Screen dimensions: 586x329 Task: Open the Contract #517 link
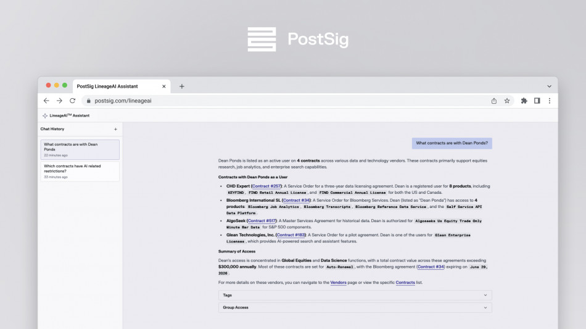pos(262,220)
